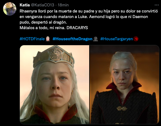Click the queen emoji after #HOTDFinale
The width and height of the screenshot is (161, 126).
click(x=48, y=39)
